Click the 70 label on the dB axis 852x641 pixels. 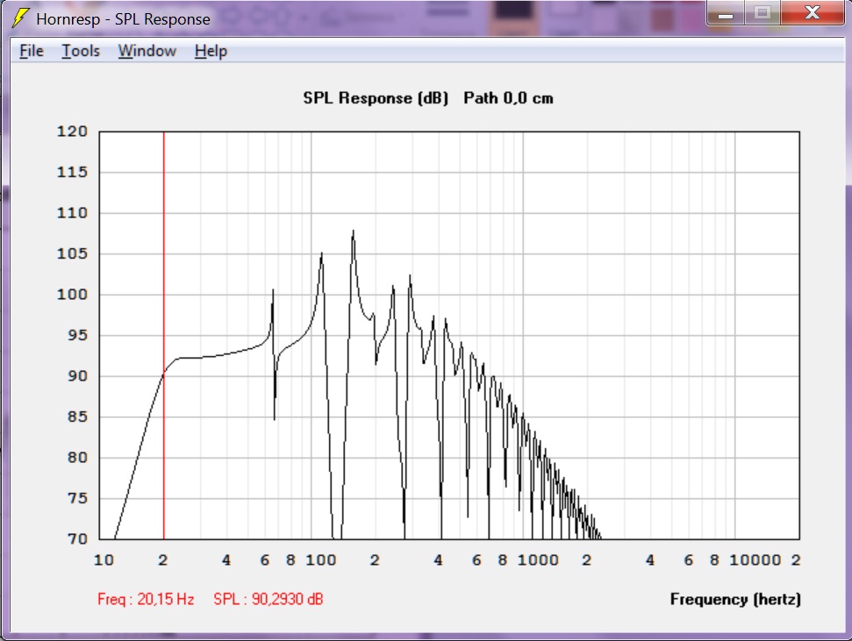click(x=78, y=539)
